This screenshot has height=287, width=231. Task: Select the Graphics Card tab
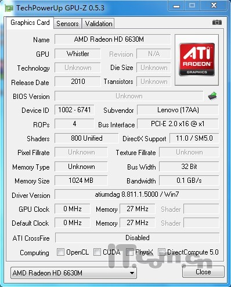click(x=30, y=23)
